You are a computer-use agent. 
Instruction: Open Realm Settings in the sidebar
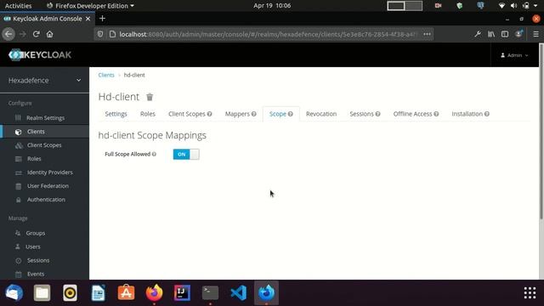(x=44, y=118)
